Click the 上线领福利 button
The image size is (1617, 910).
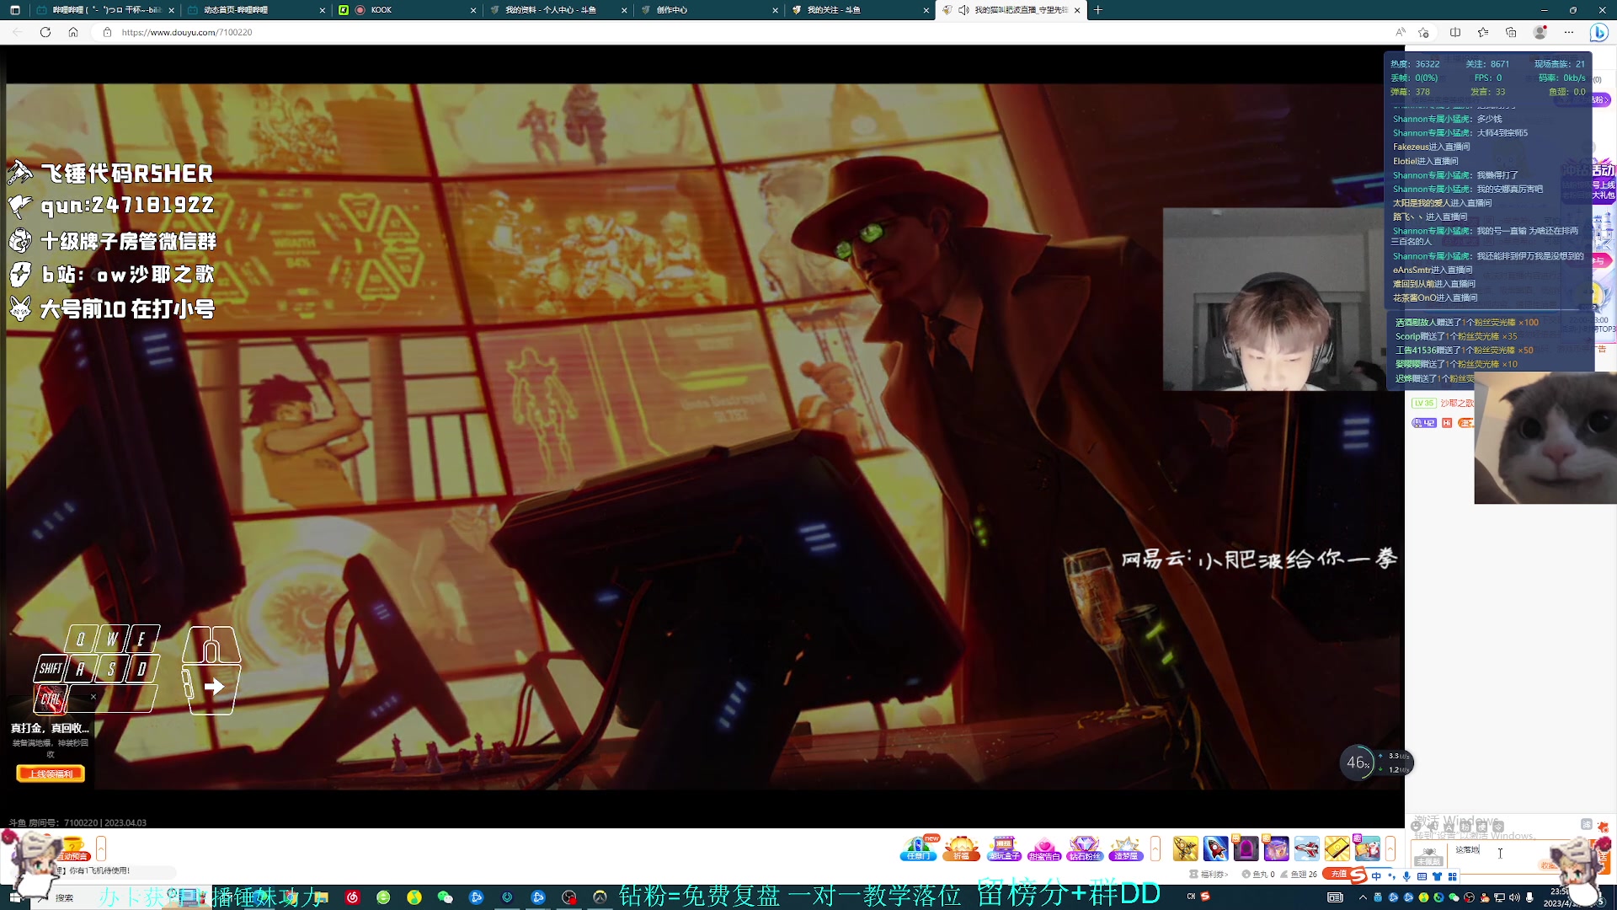click(x=51, y=773)
